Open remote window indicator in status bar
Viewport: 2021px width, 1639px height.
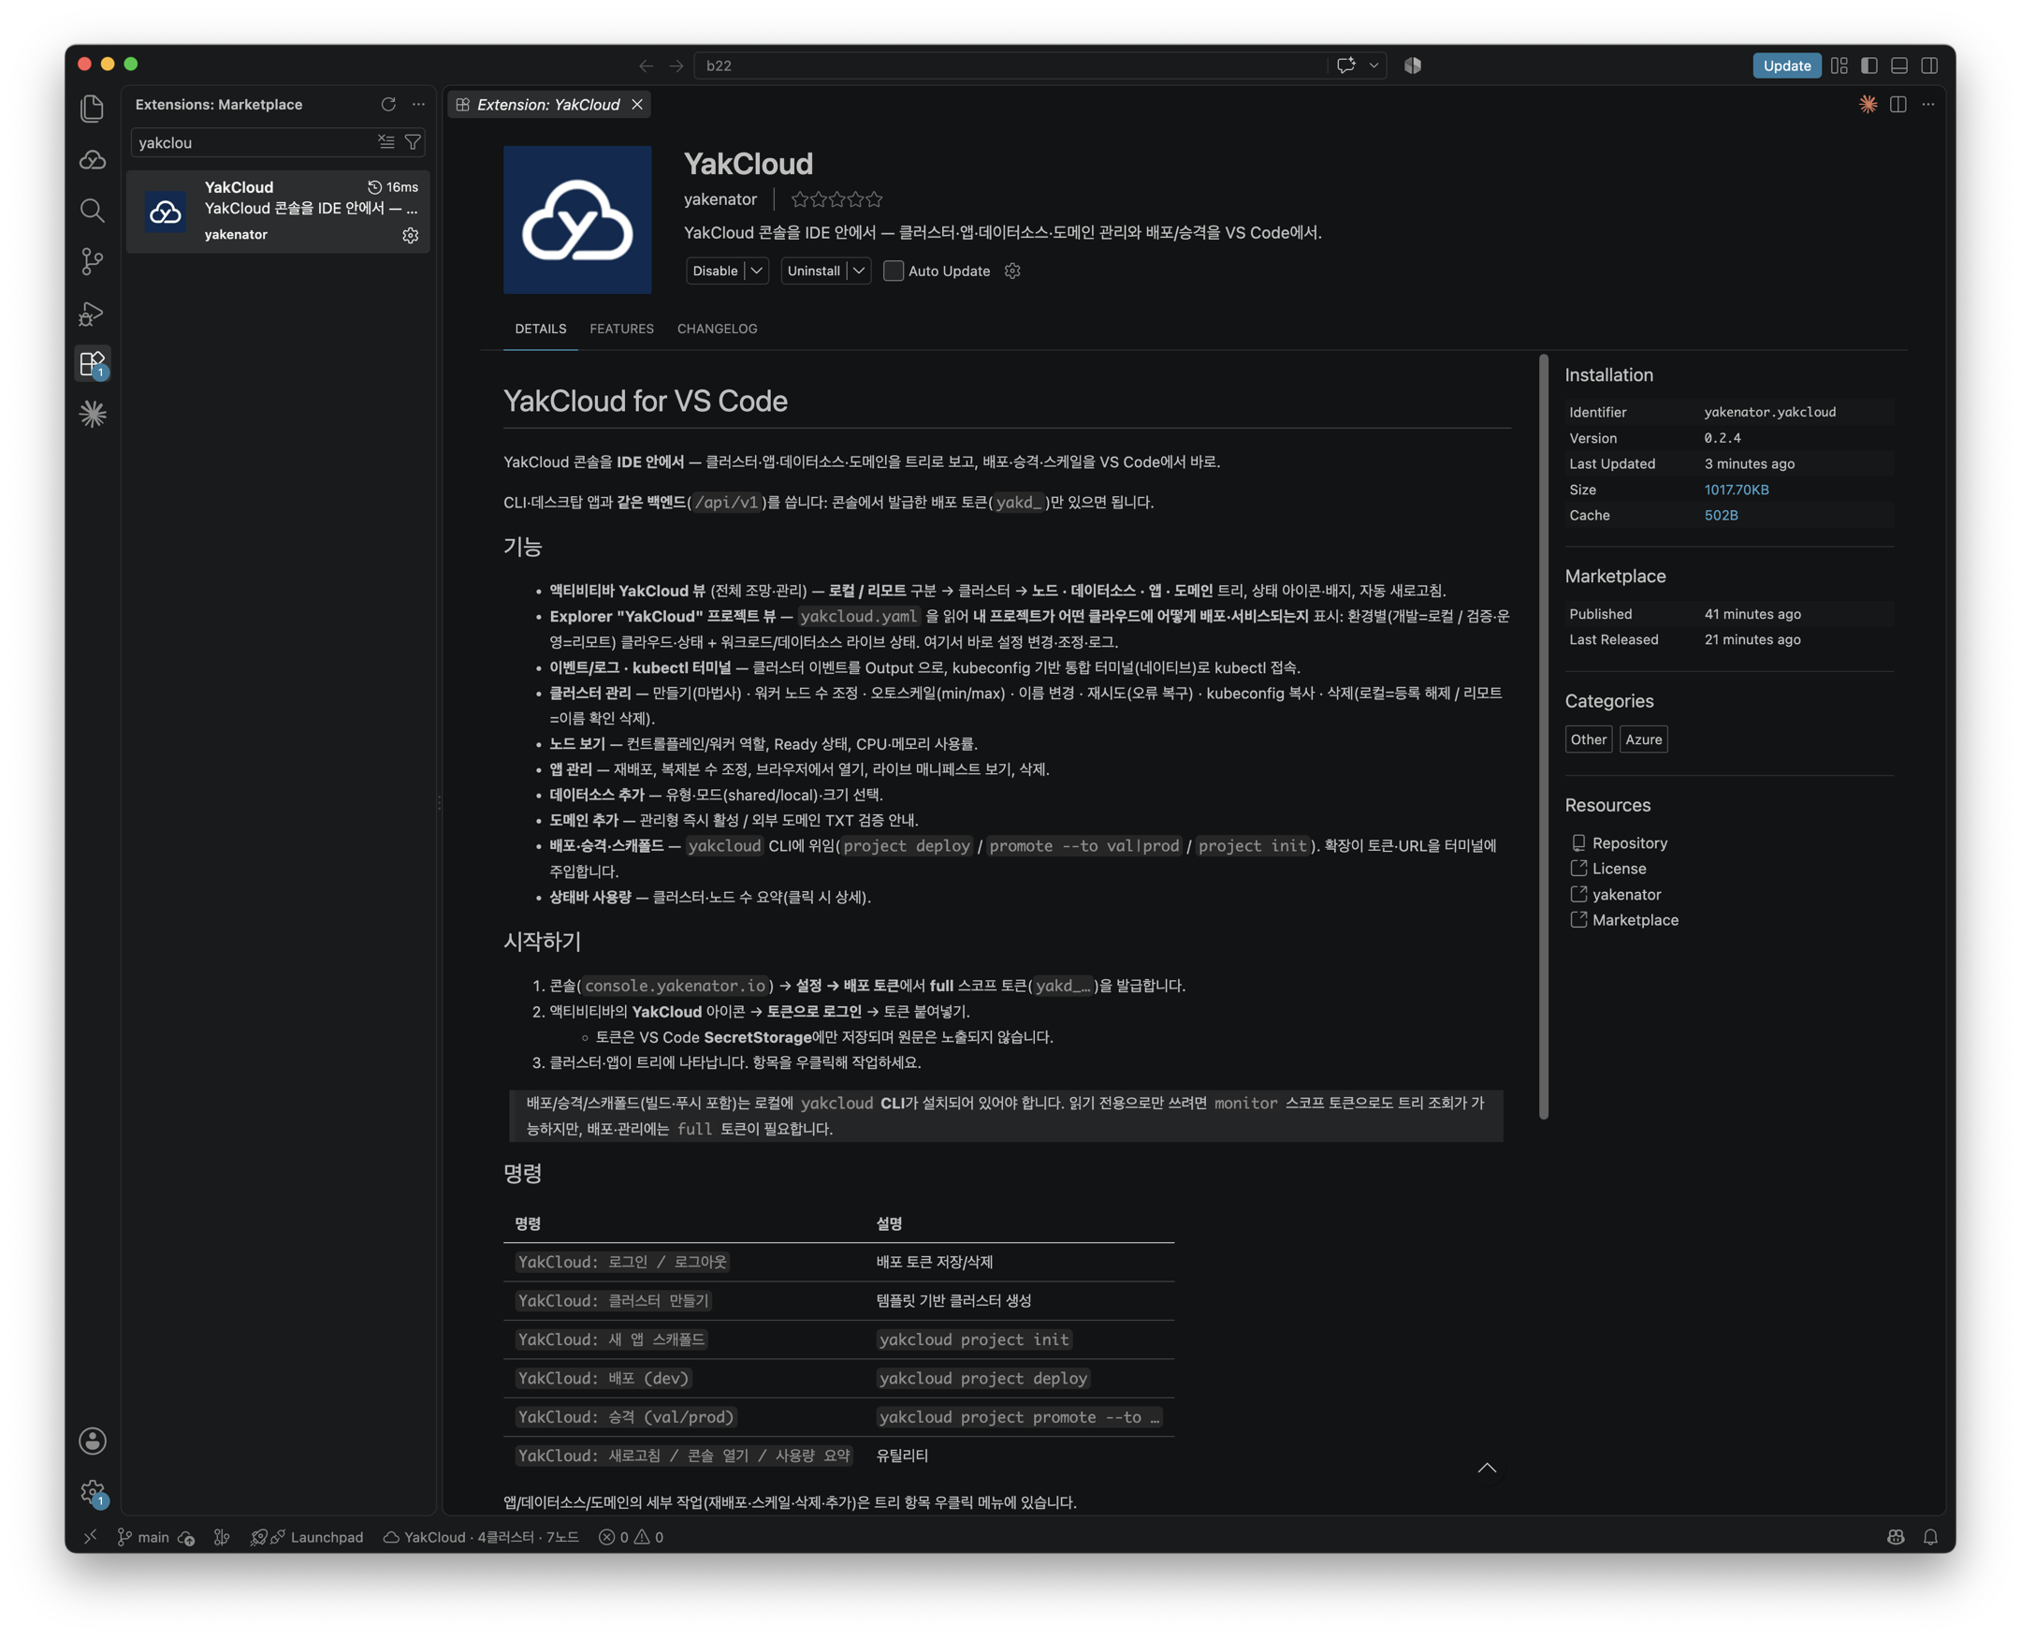91,1537
